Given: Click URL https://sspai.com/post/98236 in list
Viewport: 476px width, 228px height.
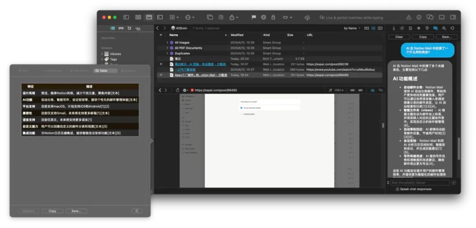Looking at the screenshot, I should pos(327,64).
